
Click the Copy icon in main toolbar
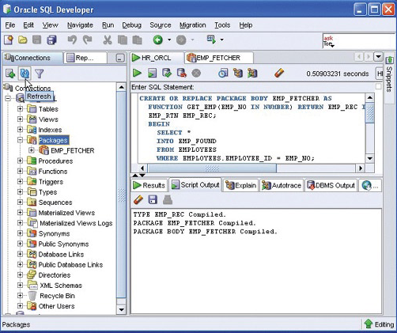click(x=123, y=40)
